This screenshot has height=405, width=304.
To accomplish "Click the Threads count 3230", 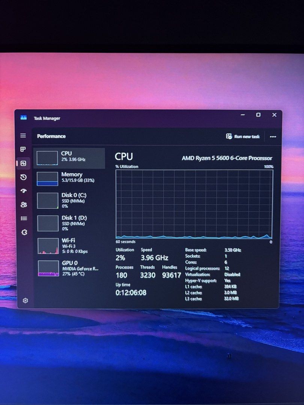I will tap(147, 275).
